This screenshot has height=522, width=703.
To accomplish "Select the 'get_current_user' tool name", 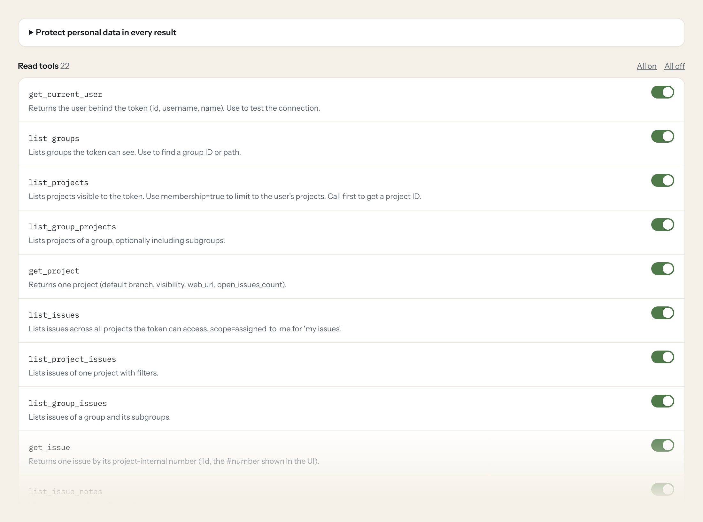I will pyautogui.click(x=66, y=94).
